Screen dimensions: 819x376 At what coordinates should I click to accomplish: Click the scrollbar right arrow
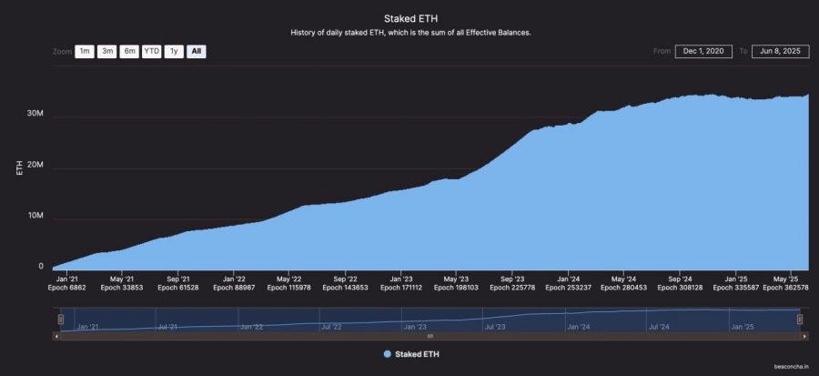(805, 336)
